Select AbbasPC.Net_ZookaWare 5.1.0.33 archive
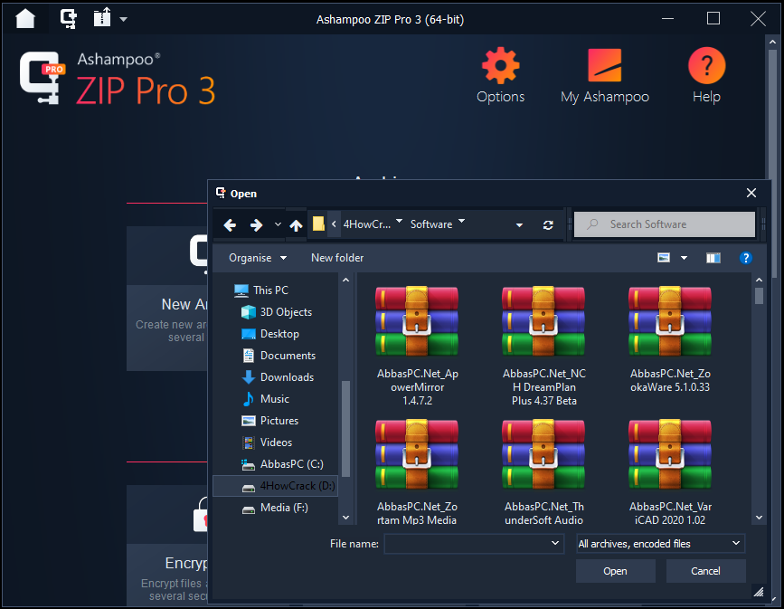This screenshot has width=784, height=609. (670, 340)
